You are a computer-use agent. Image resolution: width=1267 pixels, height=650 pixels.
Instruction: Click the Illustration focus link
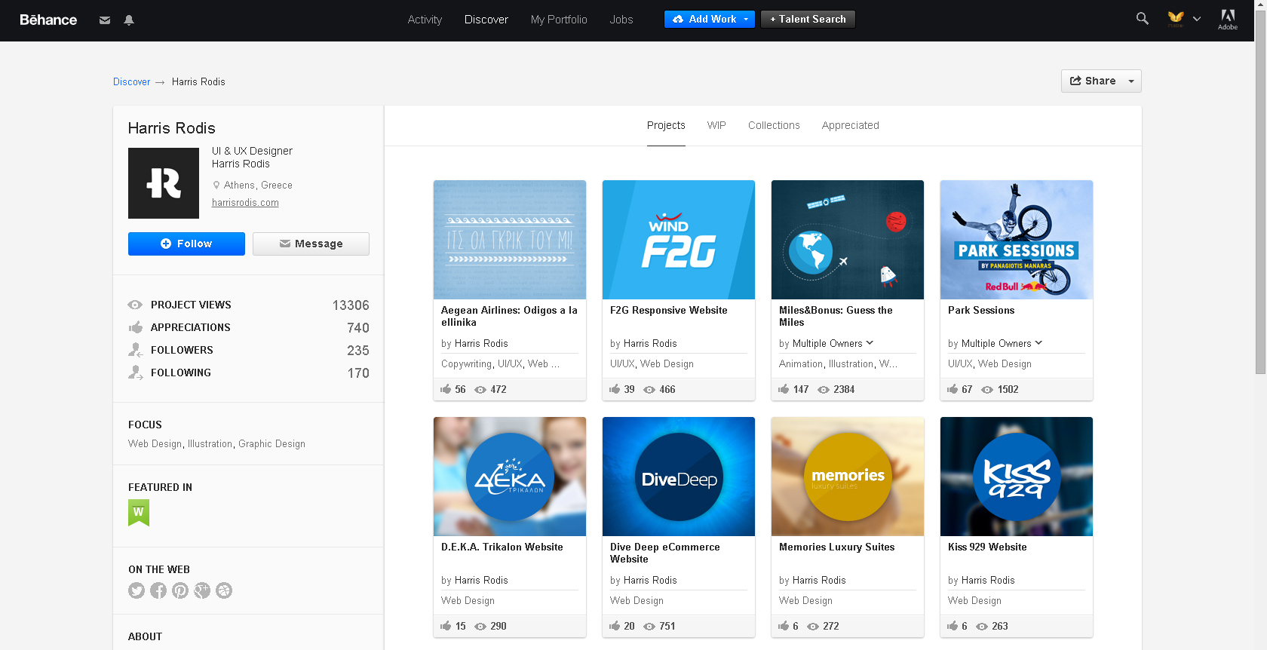(210, 444)
